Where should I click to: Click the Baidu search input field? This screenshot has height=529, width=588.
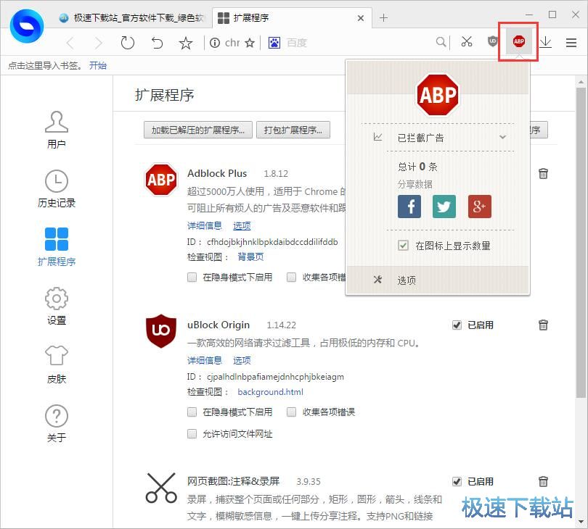pos(358,43)
